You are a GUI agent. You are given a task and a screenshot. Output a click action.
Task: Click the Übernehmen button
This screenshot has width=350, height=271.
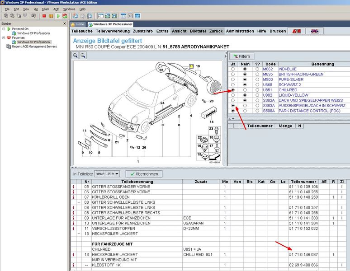tap(144, 174)
